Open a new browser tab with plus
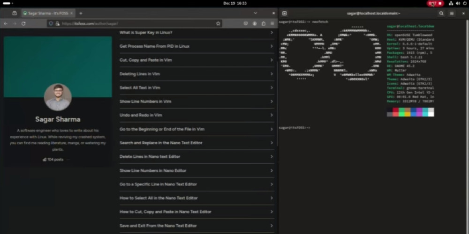469x234 pixels. (81, 13)
